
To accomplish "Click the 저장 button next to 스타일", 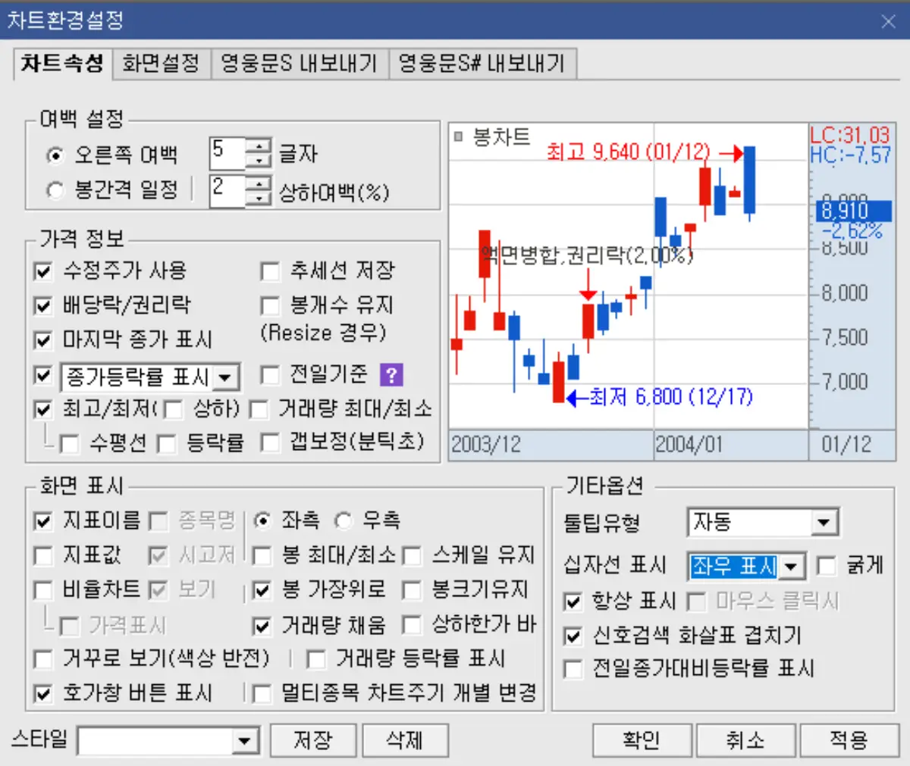I will 313,740.
